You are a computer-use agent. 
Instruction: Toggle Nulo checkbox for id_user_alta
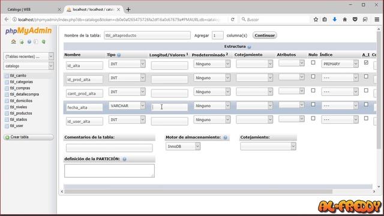[x=313, y=118]
